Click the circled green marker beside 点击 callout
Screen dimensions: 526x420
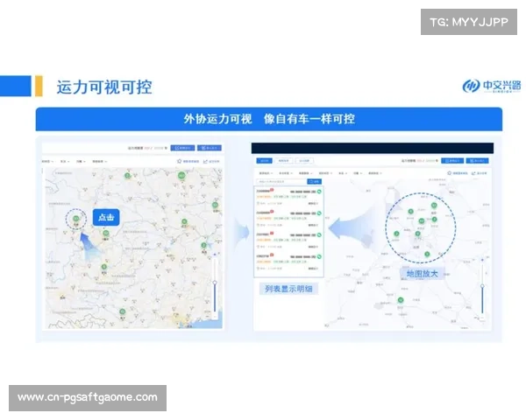pyautogui.click(x=76, y=219)
